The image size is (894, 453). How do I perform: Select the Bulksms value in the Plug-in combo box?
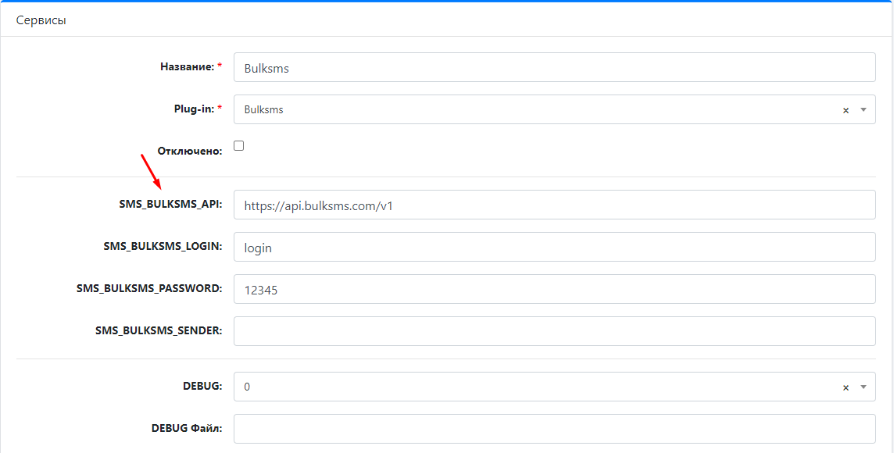(263, 109)
